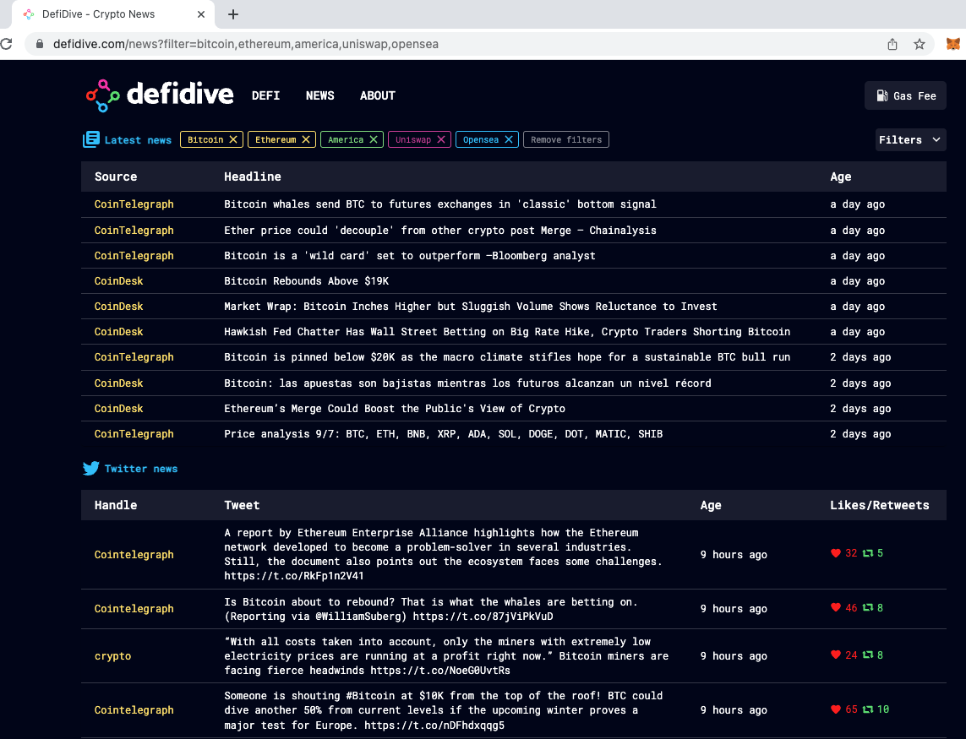The image size is (966, 739).
Task: Open the Bitcoin is a 'wild card' headline
Action: point(410,256)
